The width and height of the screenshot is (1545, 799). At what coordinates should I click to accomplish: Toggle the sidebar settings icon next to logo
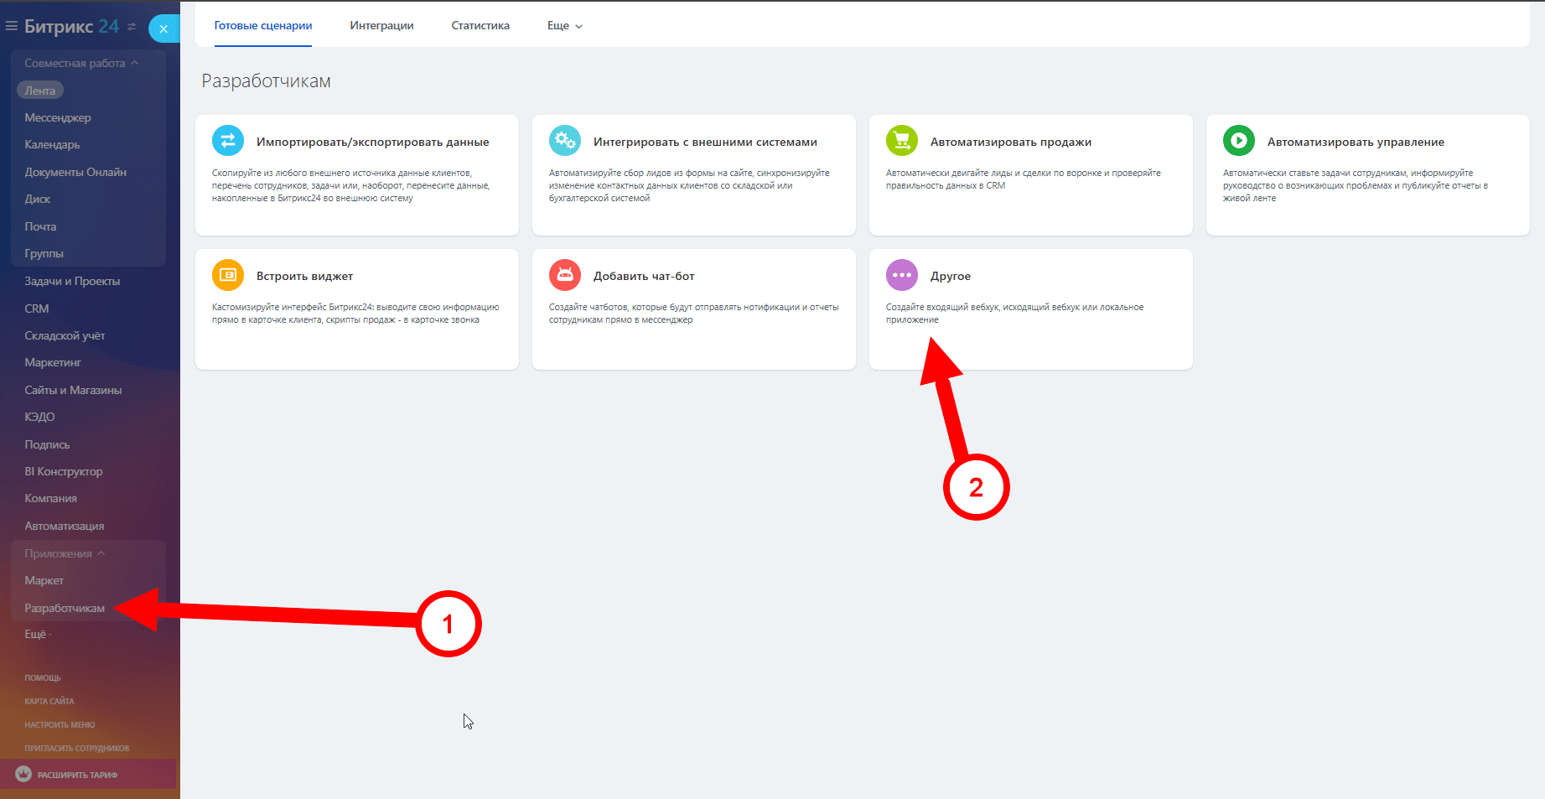pos(132,27)
